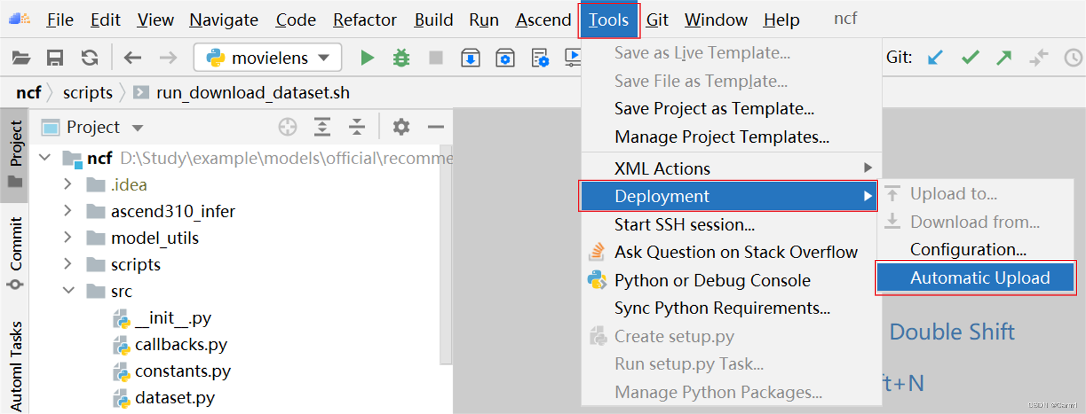
Task: Click the ncf breadcrumb link
Action: click(x=29, y=93)
